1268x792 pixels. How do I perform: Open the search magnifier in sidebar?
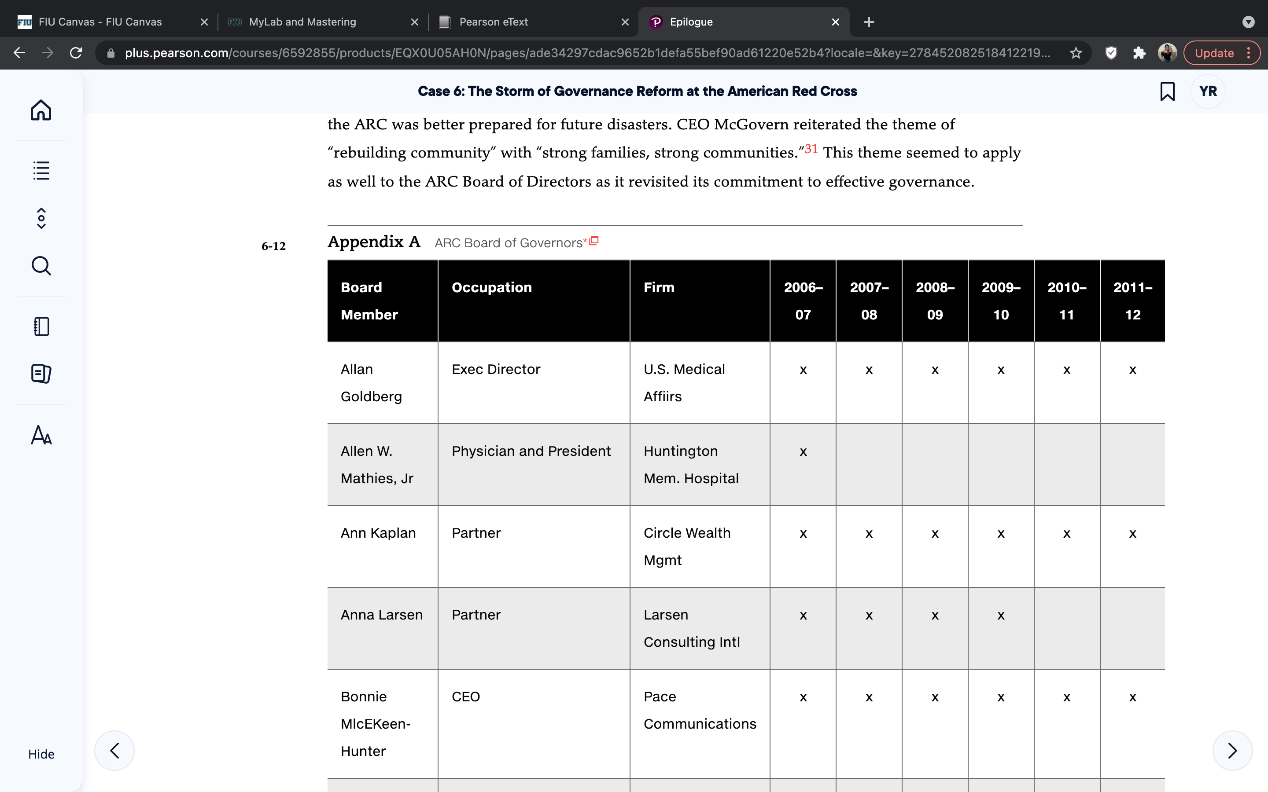pyautogui.click(x=41, y=266)
